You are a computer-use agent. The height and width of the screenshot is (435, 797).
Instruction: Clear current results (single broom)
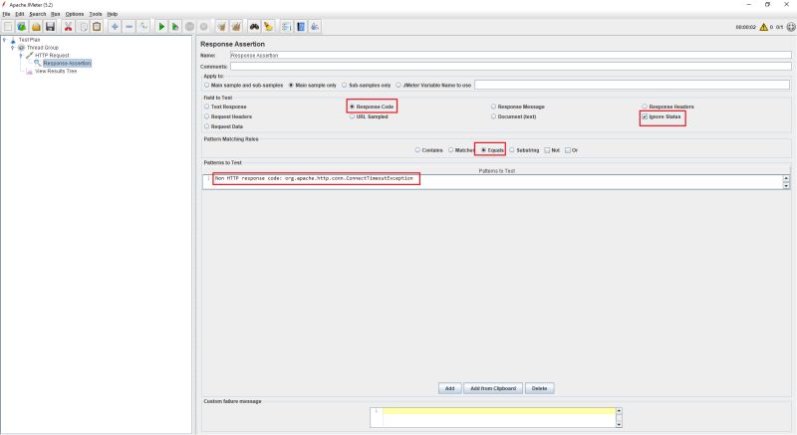click(221, 27)
